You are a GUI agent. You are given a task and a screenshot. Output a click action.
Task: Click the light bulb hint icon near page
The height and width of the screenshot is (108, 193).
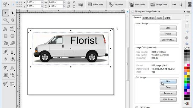click(x=117, y=29)
